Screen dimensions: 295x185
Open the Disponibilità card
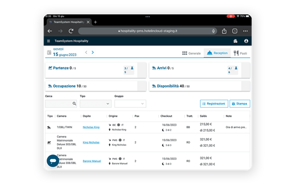200,86
